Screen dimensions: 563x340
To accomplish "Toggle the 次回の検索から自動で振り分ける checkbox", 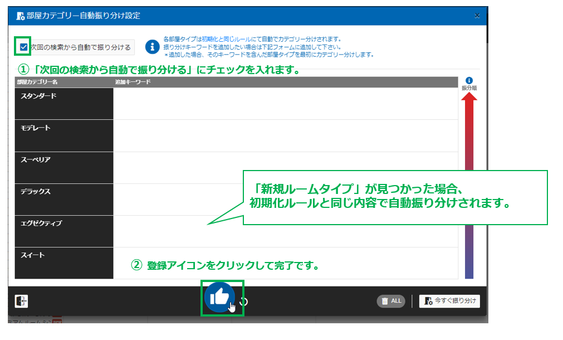I will (x=23, y=47).
